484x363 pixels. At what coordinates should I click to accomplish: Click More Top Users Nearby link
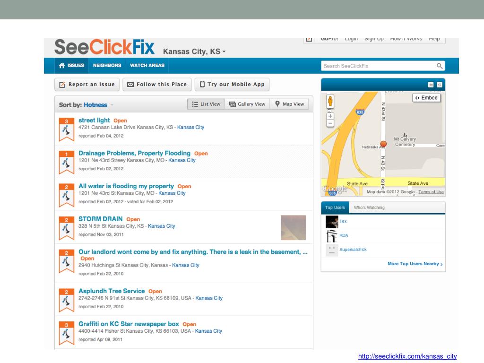415,264
